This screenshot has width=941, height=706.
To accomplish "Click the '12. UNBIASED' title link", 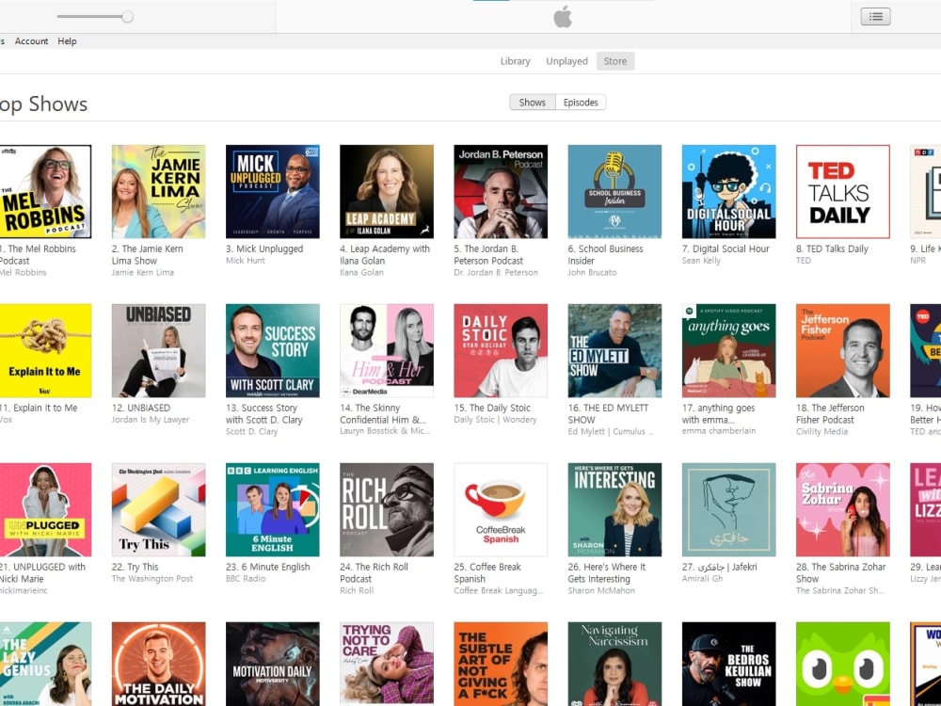I will tap(140, 408).
